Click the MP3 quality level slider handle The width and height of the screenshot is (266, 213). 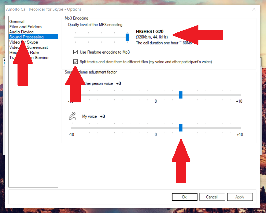click(x=127, y=37)
